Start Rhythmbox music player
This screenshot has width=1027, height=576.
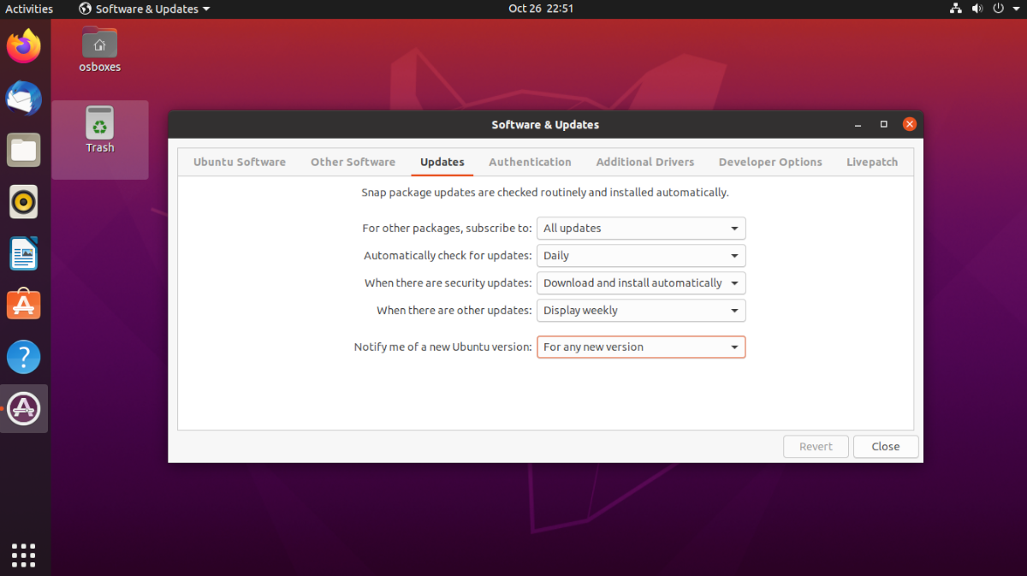[x=23, y=202]
